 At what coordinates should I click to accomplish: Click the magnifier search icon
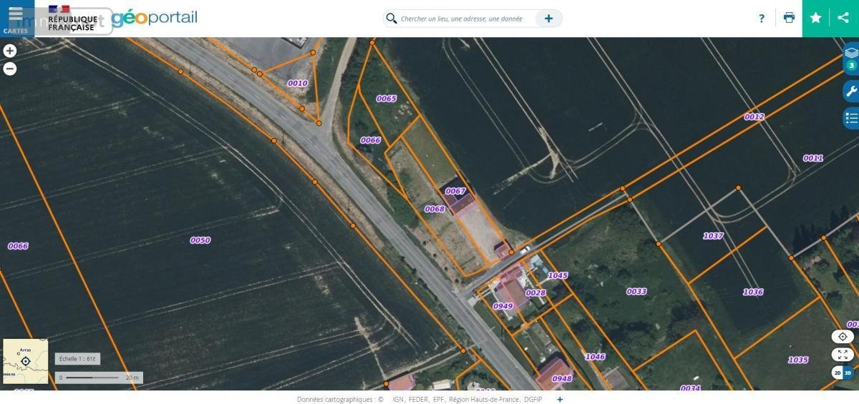(392, 19)
